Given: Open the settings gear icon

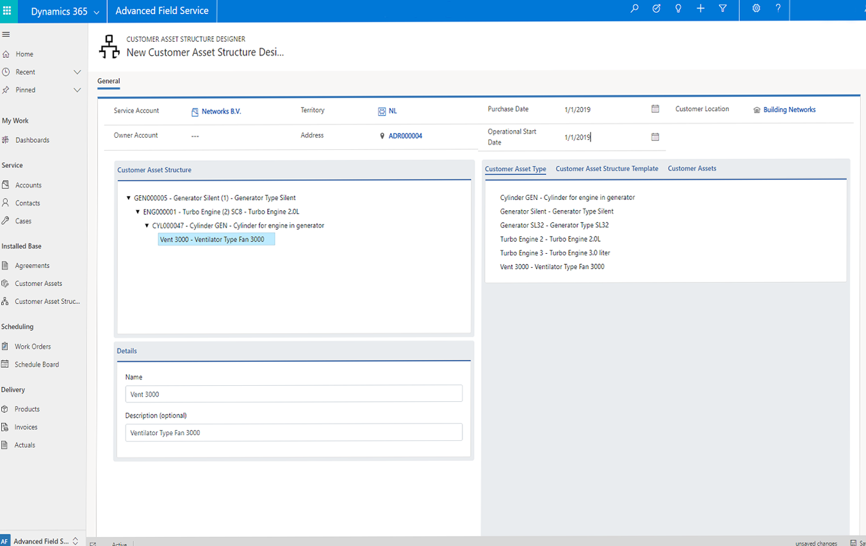Looking at the screenshot, I should coord(756,9).
